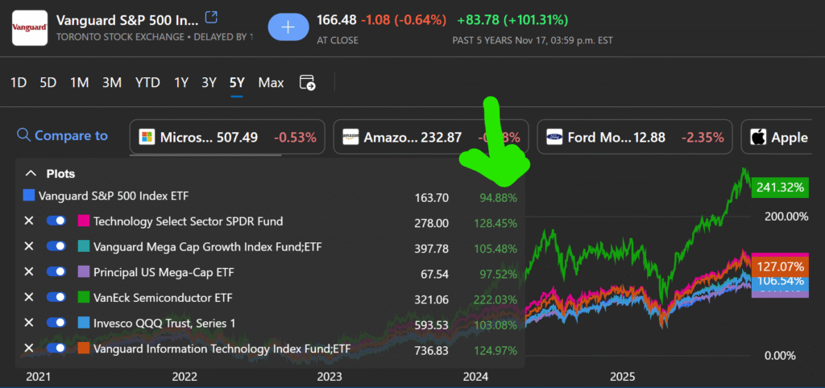
Task: Click the Vanguard logo thumbnail
Action: pos(31,27)
